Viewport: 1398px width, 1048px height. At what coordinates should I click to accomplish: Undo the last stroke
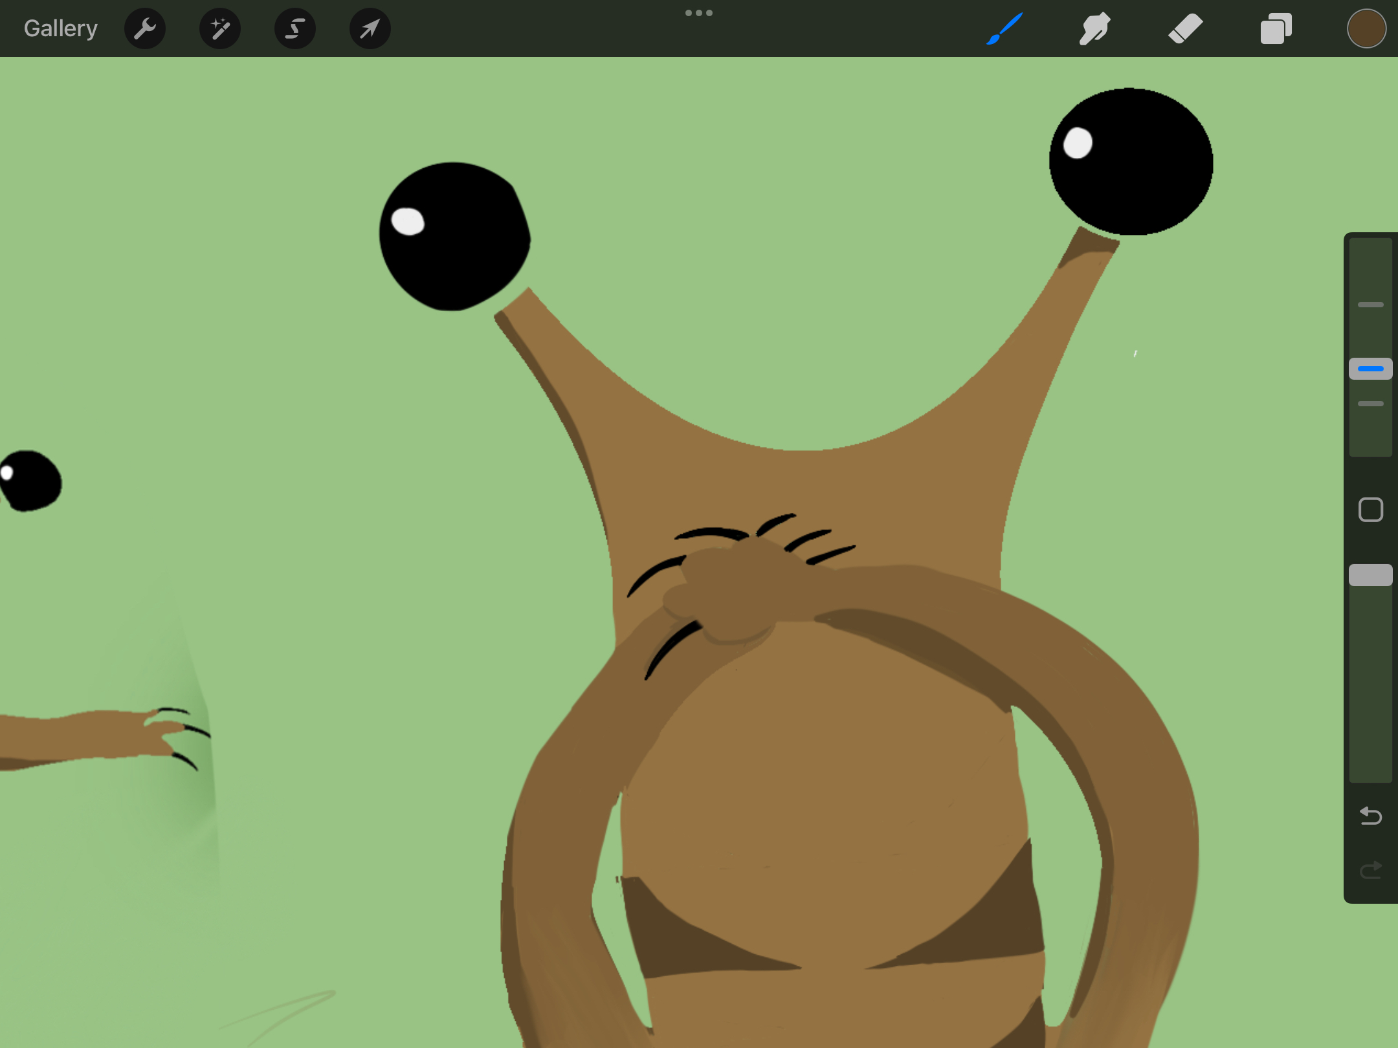pyautogui.click(x=1371, y=816)
